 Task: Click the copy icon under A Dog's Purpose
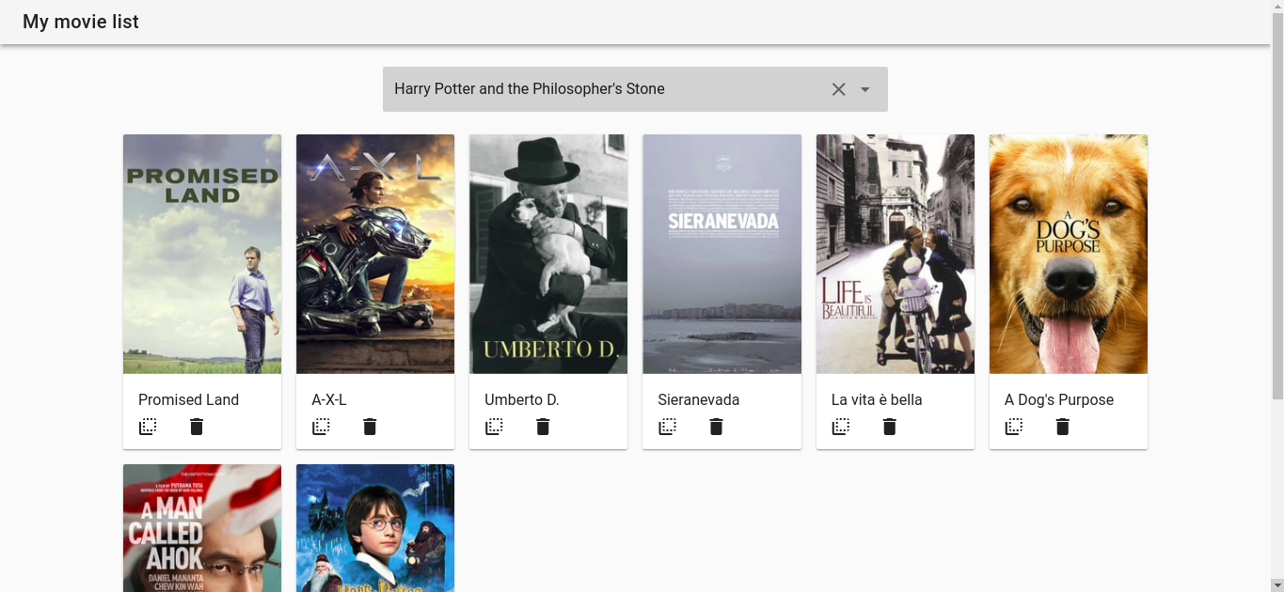[1014, 427]
